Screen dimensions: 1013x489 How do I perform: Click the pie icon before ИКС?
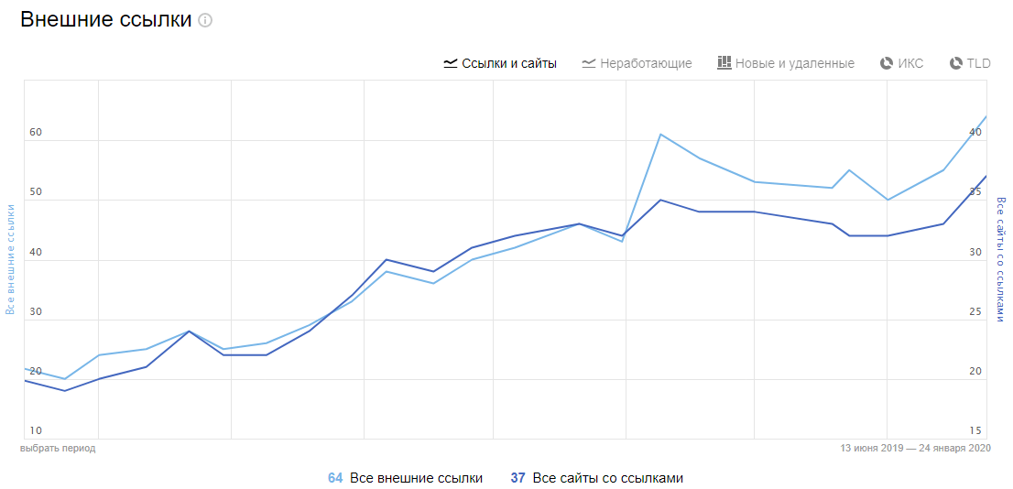886,63
